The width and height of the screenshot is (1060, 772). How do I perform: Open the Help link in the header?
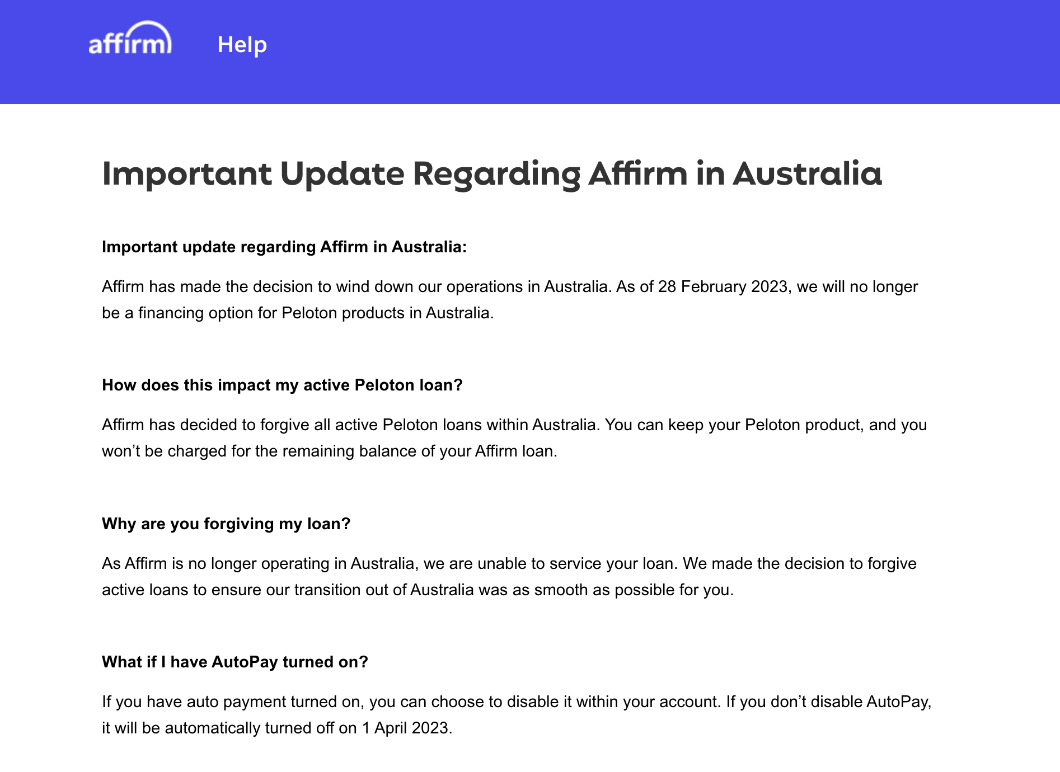tap(242, 45)
